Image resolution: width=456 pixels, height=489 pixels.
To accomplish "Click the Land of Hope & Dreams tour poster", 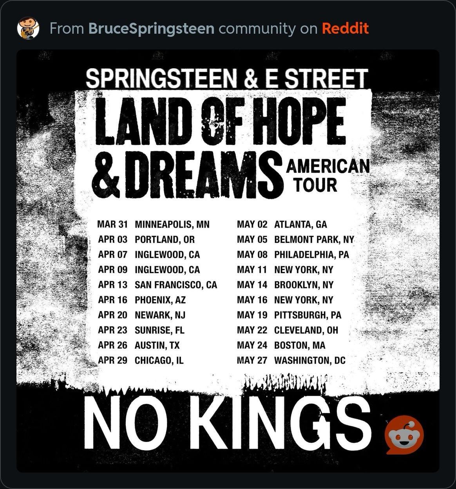I will pyautogui.click(x=228, y=261).
